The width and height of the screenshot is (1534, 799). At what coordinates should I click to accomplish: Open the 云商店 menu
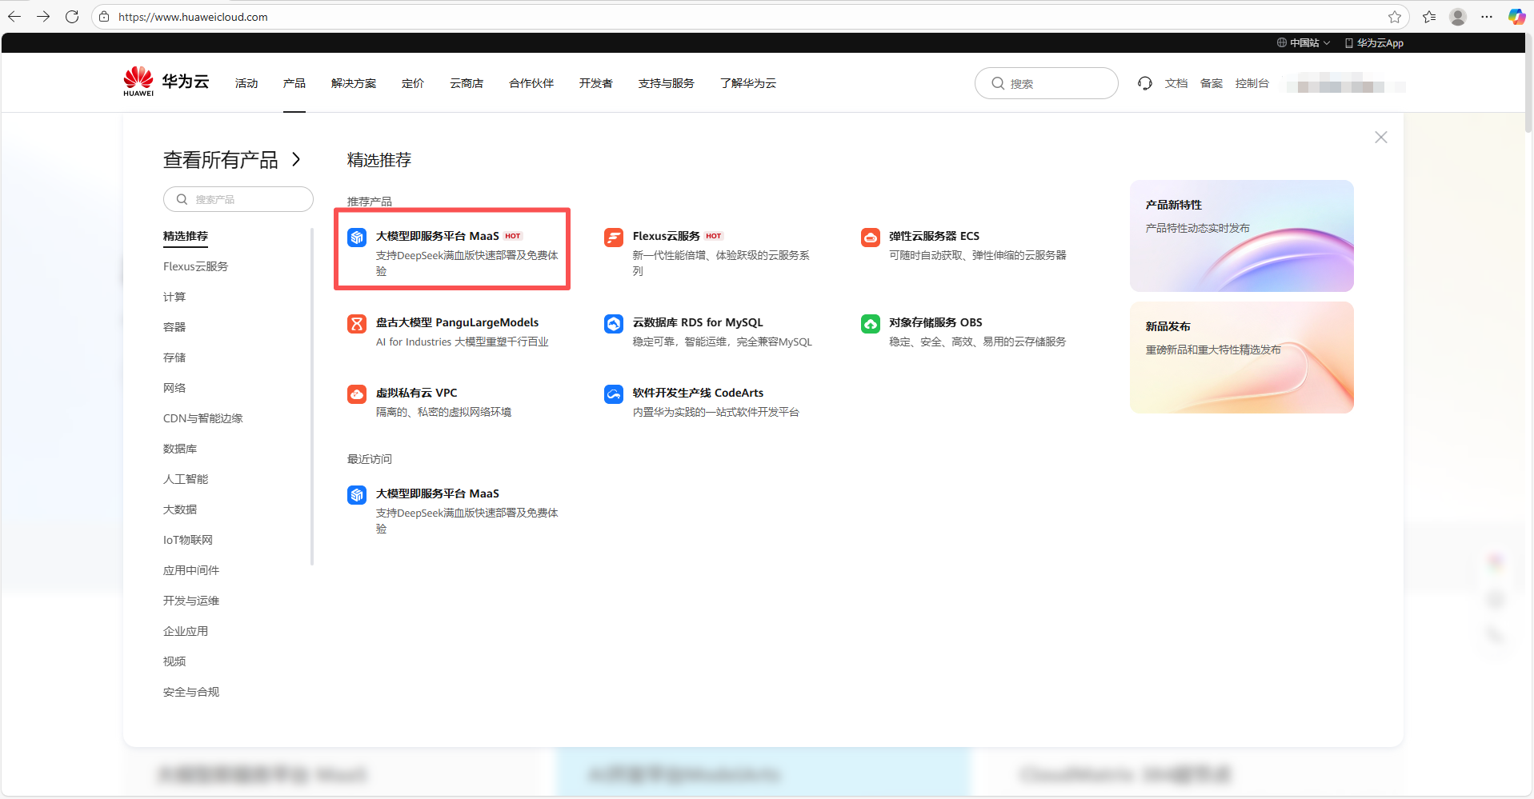(467, 83)
